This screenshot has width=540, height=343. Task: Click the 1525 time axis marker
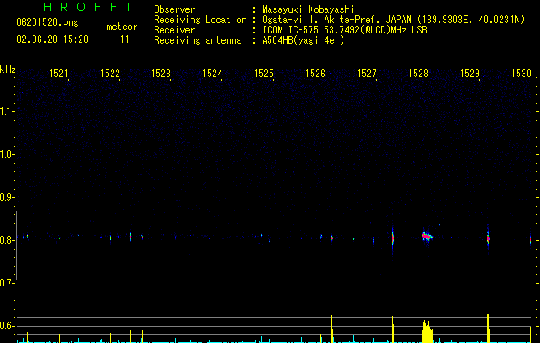pyautogui.click(x=264, y=74)
